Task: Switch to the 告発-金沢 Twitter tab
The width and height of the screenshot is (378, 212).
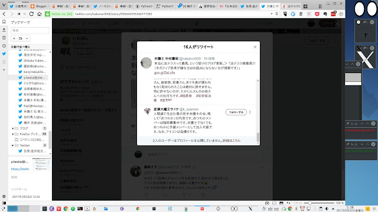Action: click(249, 6)
